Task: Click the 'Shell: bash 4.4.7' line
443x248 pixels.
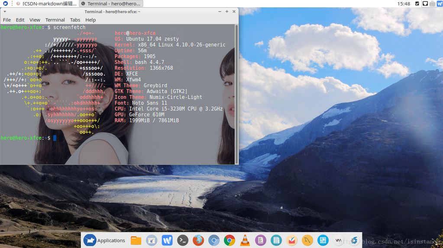Action: click(139, 62)
